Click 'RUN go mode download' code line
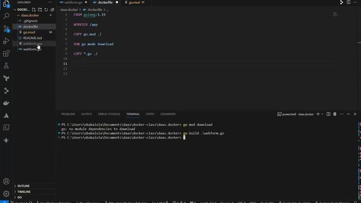361x203 pixels. click(94, 44)
